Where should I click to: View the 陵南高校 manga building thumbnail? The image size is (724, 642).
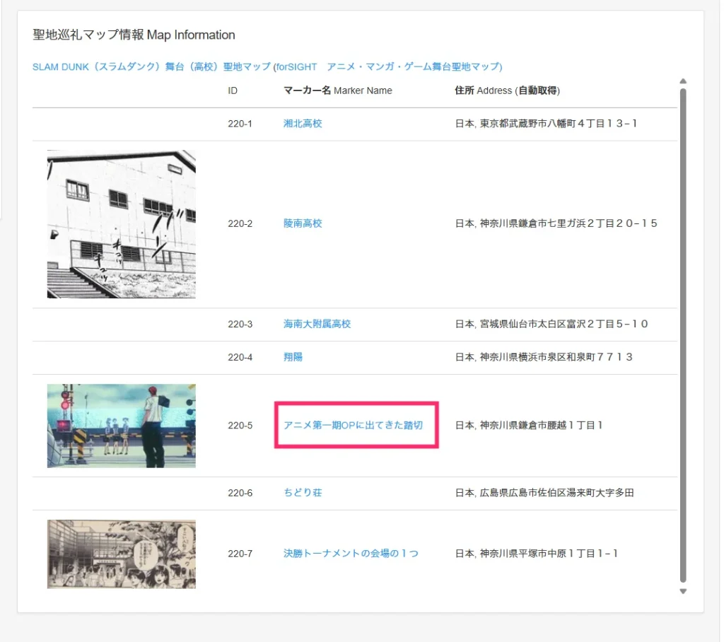122,224
